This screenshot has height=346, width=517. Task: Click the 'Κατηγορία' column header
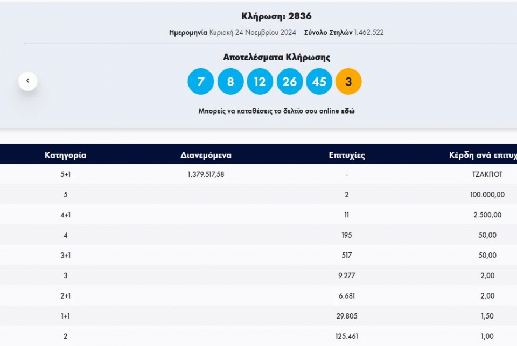pyautogui.click(x=65, y=155)
